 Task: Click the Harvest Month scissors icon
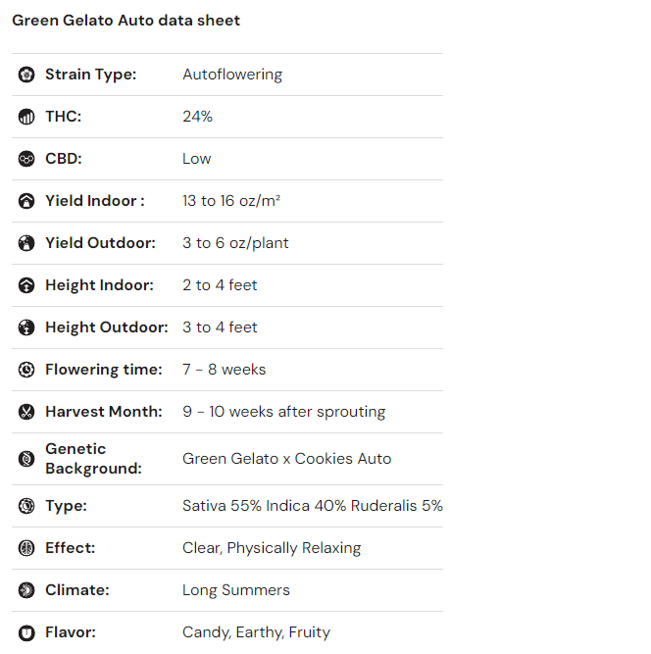(x=26, y=412)
